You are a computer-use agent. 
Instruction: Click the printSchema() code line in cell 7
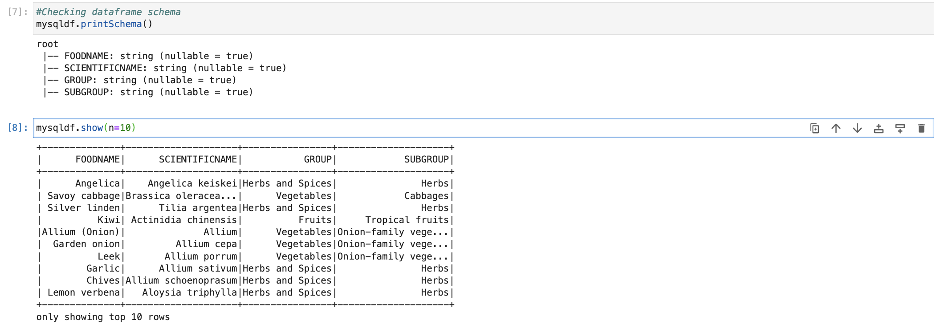point(94,24)
